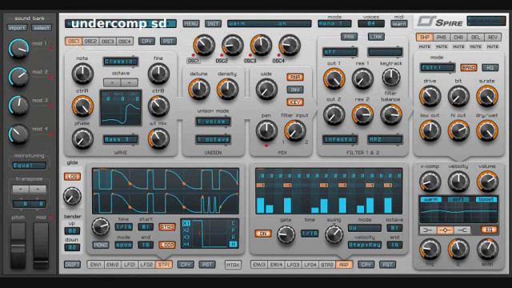
Task: Click the INIT preset button
Action: (213, 23)
